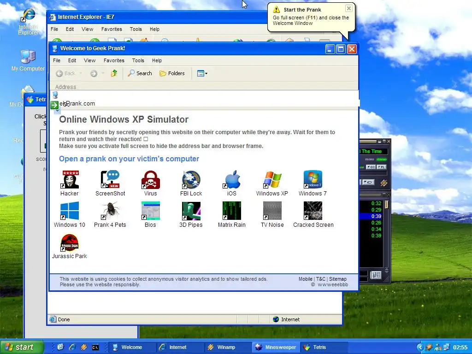
Task: Click the quick launch command prompt icon
Action: pos(95,348)
